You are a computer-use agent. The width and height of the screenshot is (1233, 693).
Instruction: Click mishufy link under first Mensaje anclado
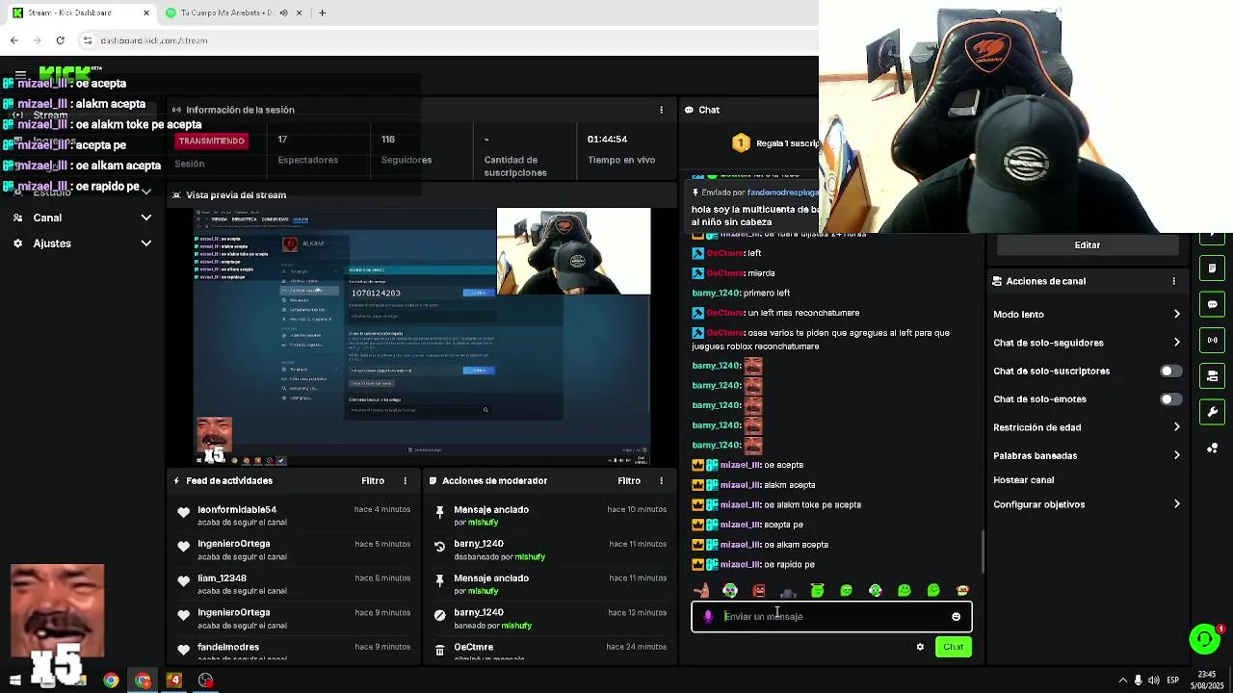coord(483,523)
